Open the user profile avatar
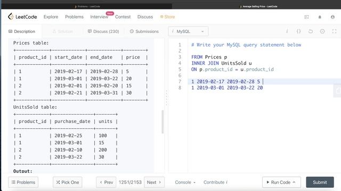This screenshot has width=341, height=191. (332, 17)
